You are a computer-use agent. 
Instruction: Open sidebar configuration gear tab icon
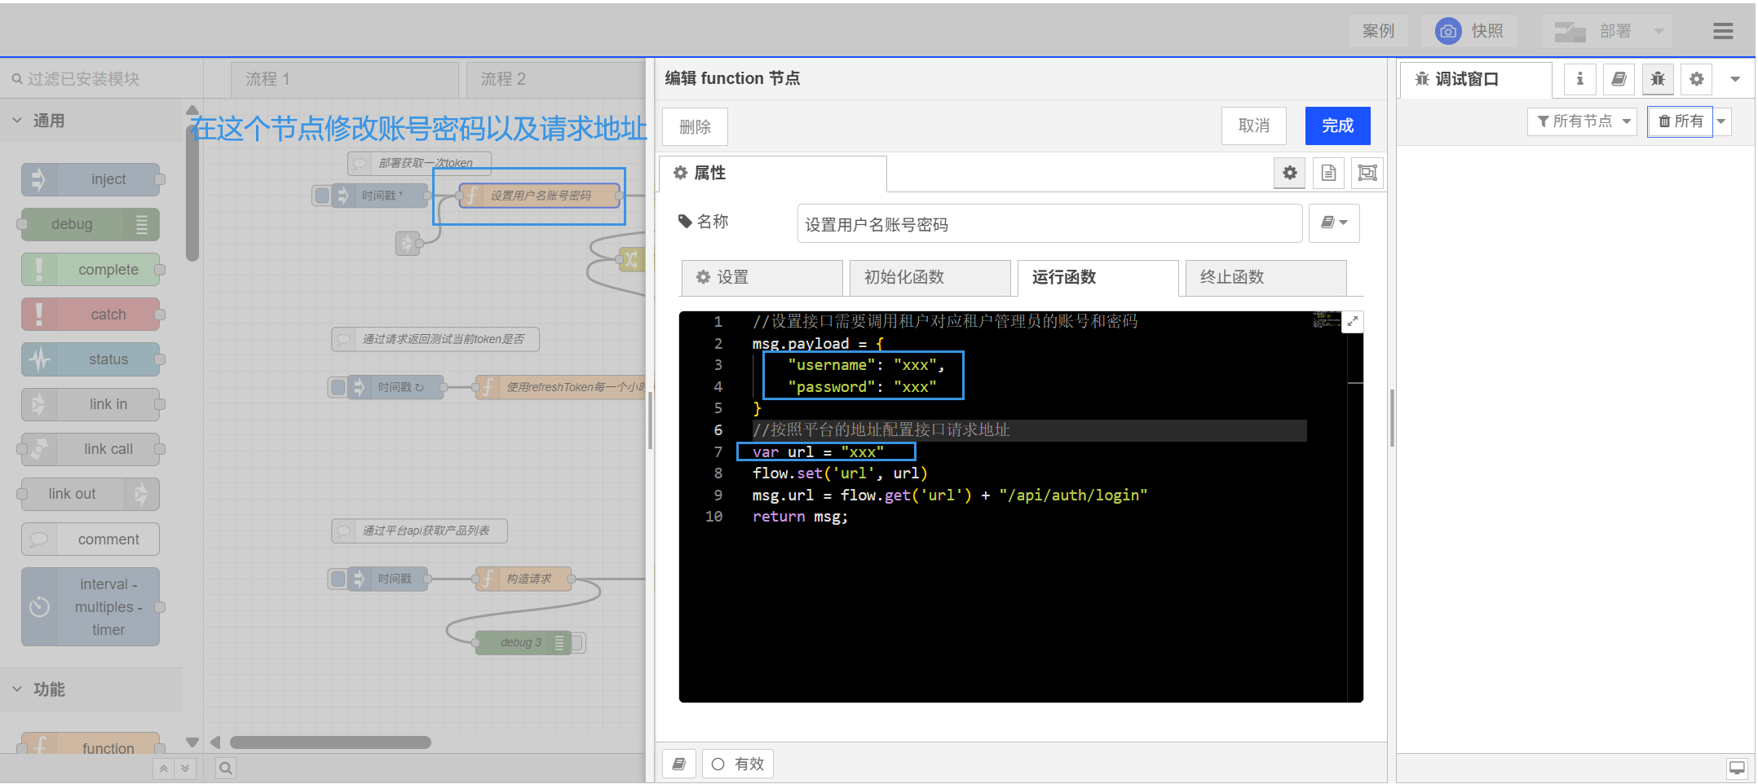1697,79
